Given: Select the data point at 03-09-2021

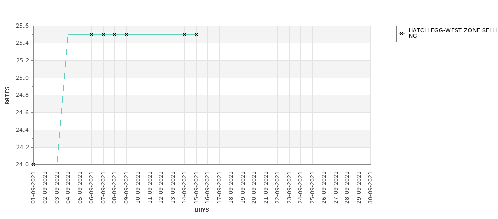Looking at the screenshot, I should coord(57,164).
